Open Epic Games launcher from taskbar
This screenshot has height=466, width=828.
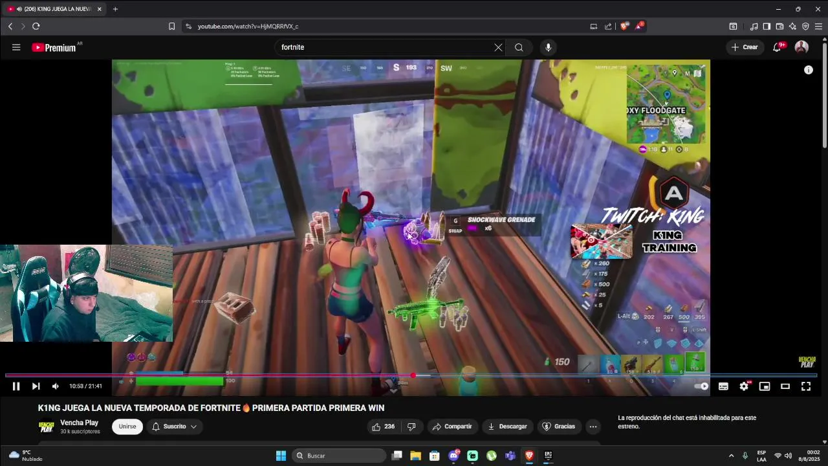click(548, 456)
